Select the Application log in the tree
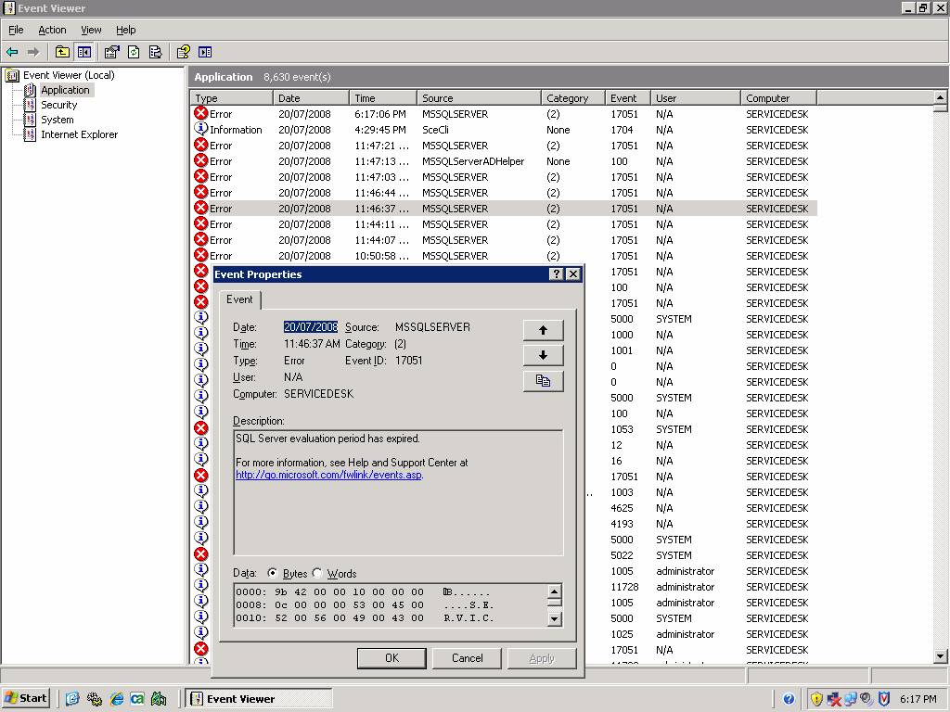 [65, 90]
